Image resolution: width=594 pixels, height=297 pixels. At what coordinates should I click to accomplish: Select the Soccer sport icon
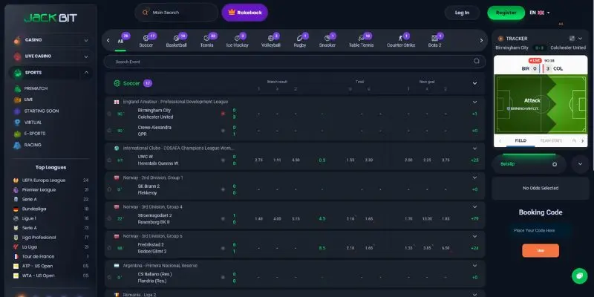pos(146,38)
